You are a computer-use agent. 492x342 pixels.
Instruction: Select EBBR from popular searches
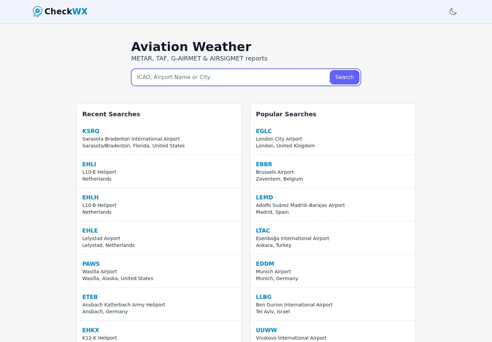[x=264, y=164]
